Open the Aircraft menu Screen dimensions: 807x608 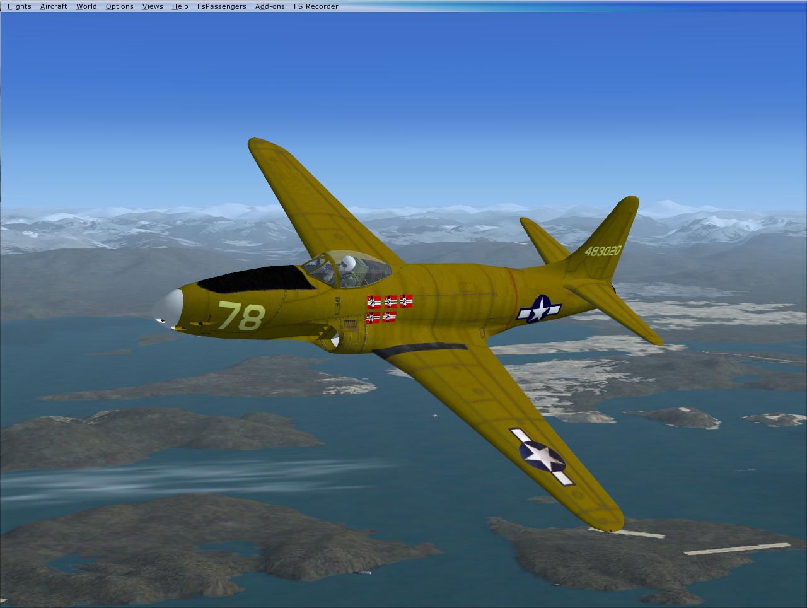[54, 6]
